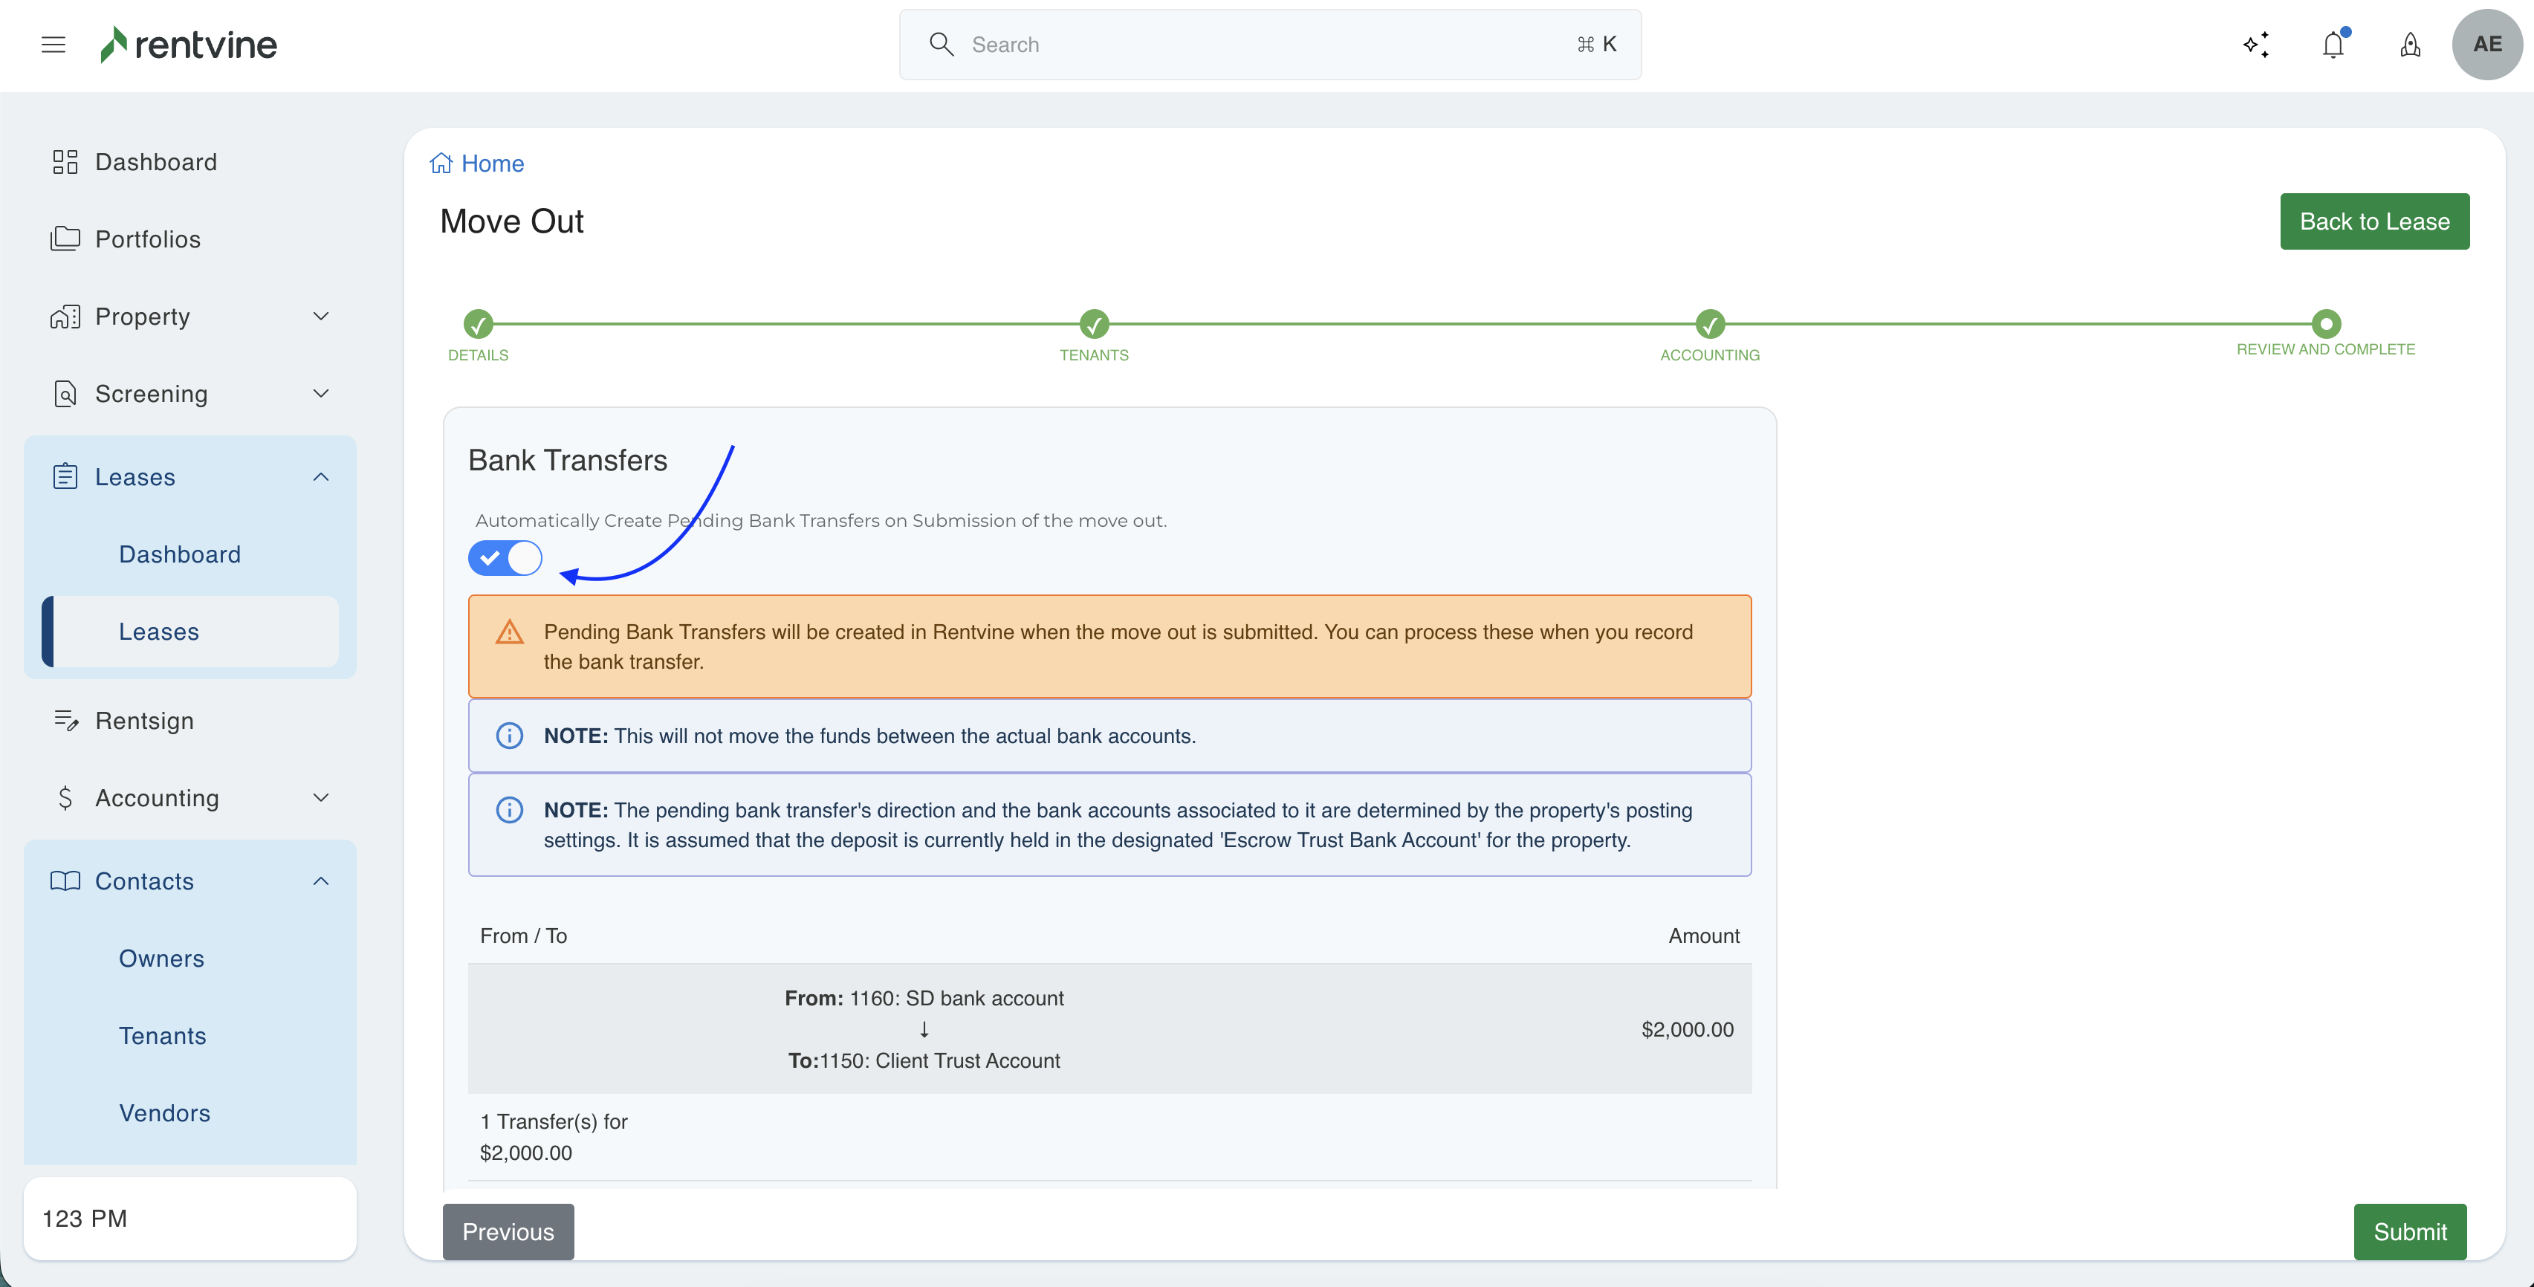Click the rentvine logo

pyautogui.click(x=189, y=45)
